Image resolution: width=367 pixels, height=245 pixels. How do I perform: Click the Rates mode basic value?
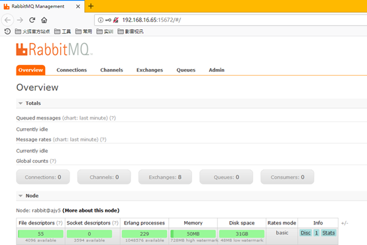click(x=282, y=232)
